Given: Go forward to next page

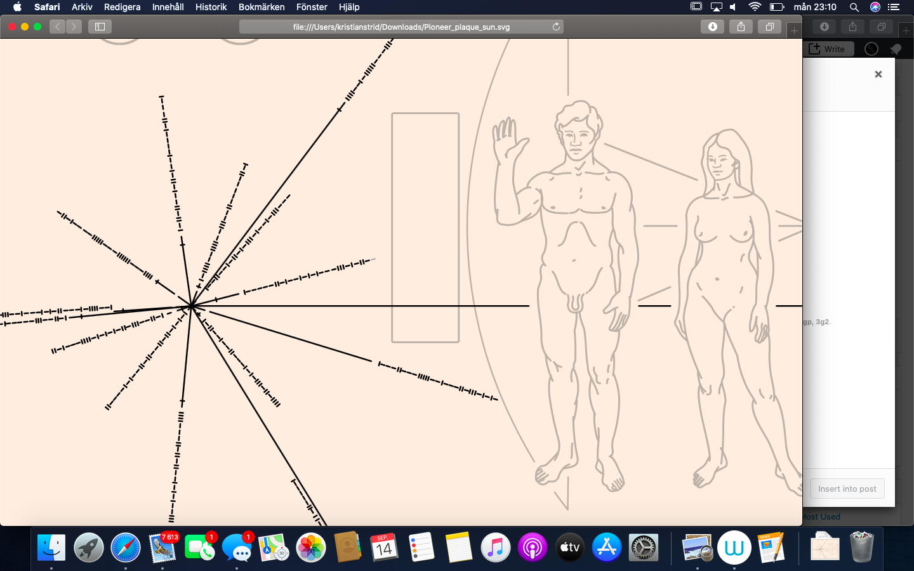Looking at the screenshot, I should [74, 27].
